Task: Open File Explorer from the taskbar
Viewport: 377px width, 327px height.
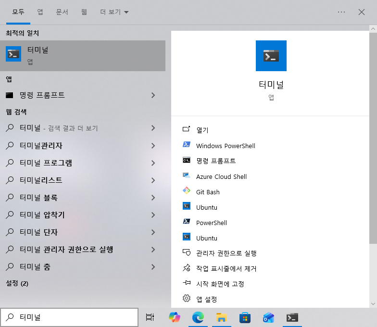Action: coord(221,317)
